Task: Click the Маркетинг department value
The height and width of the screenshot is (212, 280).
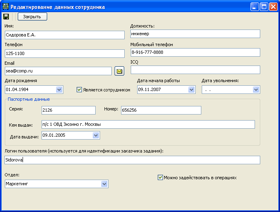Action: click(x=17, y=184)
